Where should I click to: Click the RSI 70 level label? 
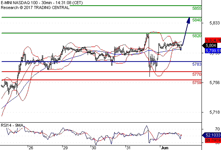pyautogui.click(x=217, y=129)
